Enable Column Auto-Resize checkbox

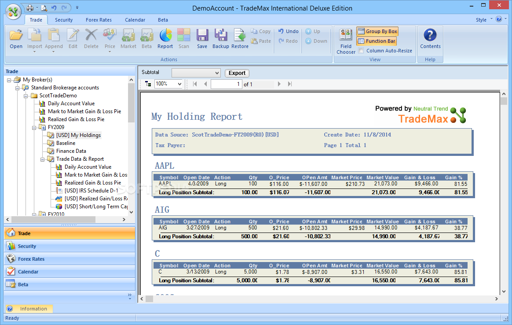pos(361,50)
